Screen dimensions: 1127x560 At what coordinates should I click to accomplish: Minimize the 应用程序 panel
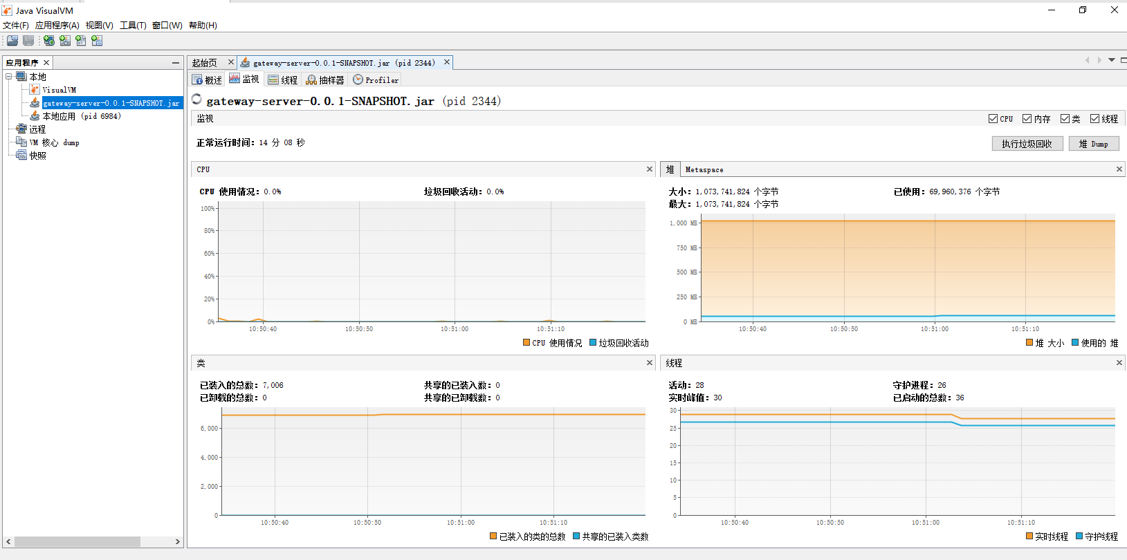(176, 63)
